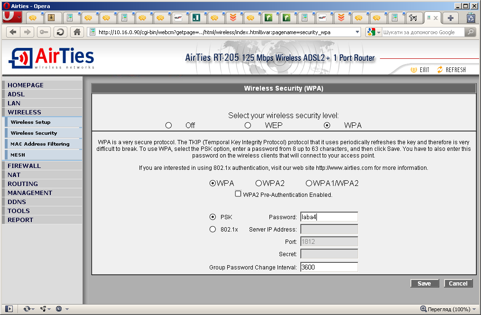Switch to the tab with download box icon

pyautogui.click(x=51, y=18)
